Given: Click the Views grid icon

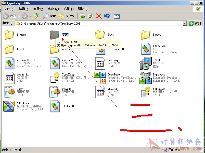Looking at the screenshot, I should click(x=117, y=16).
